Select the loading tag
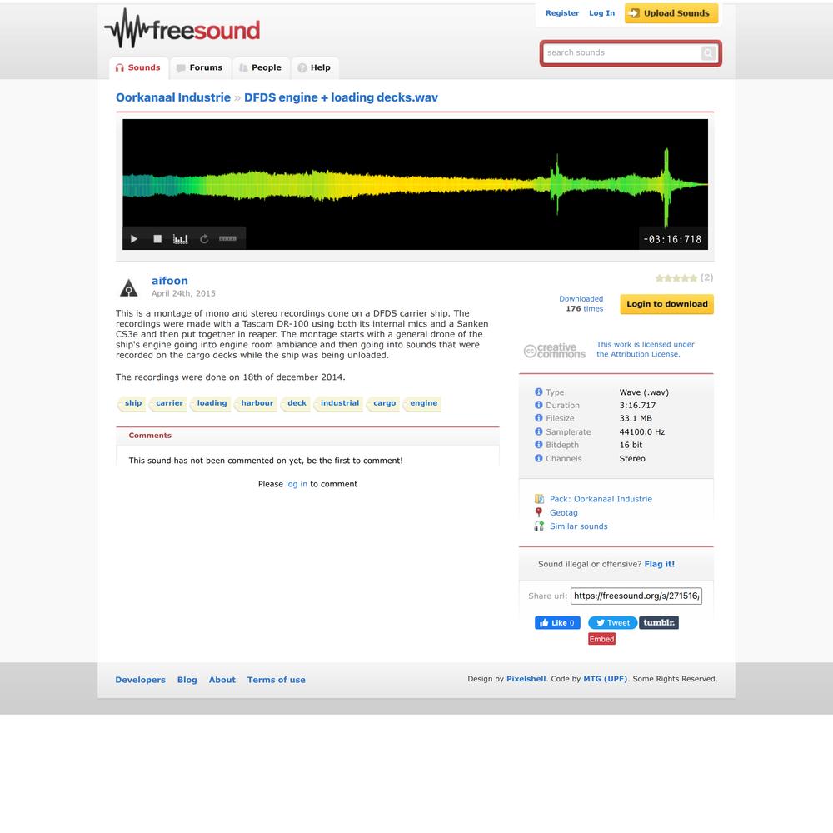The height and width of the screenshot is (833, 833). 212,403
